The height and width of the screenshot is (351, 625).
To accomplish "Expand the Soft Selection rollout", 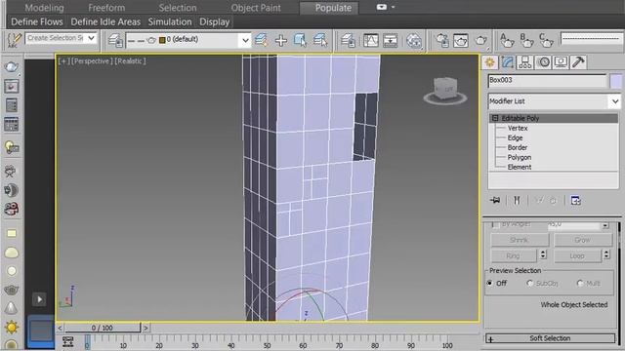I will point(550,338).
